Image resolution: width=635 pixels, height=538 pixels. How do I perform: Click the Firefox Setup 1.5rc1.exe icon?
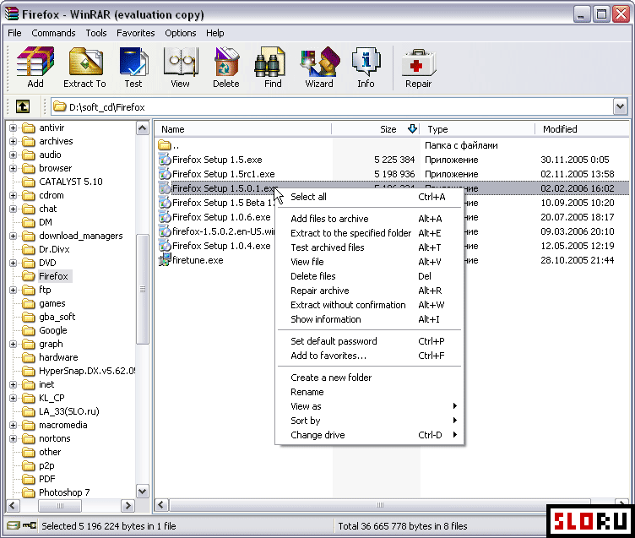click(x=165, y=174)
